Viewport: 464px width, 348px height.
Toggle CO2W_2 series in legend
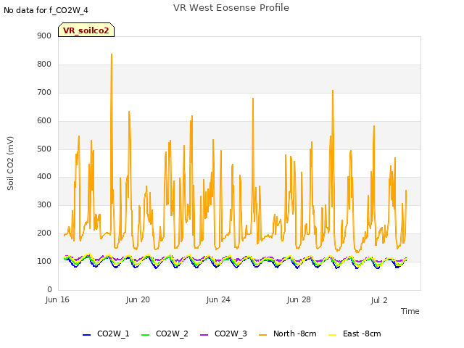(x=165, y=333)
